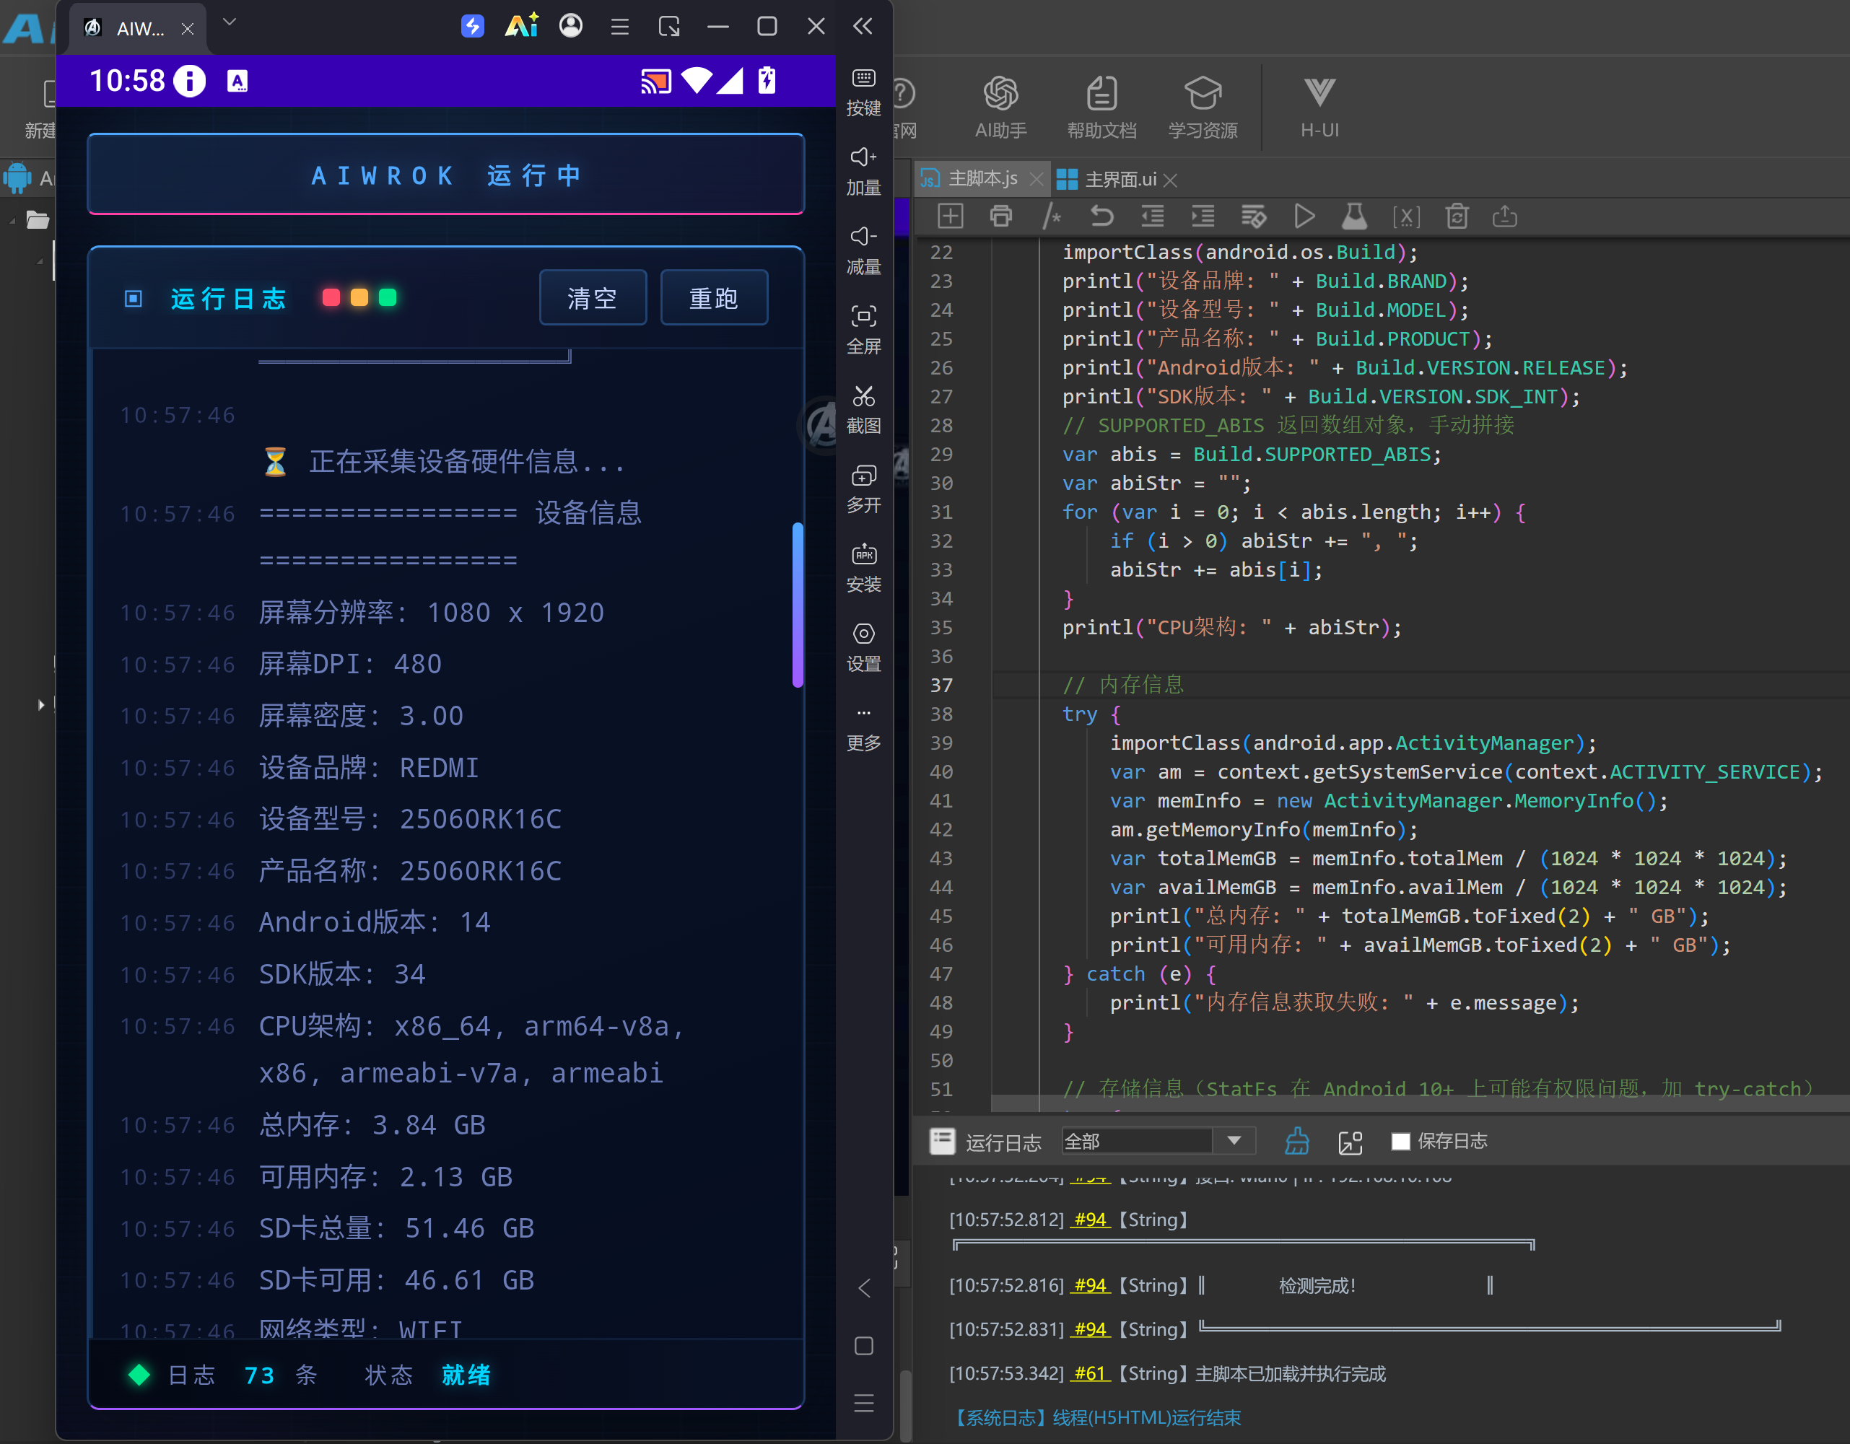This screenshot has width=1850, height=1444.
Task: Open the AI助手 assistant
Action: (x=1000, y=108)
